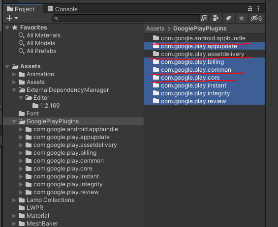The image size is (278, 227).
Task: Expand com.google.play.assetdelivery in the tree
Action: tap(21, 145)
